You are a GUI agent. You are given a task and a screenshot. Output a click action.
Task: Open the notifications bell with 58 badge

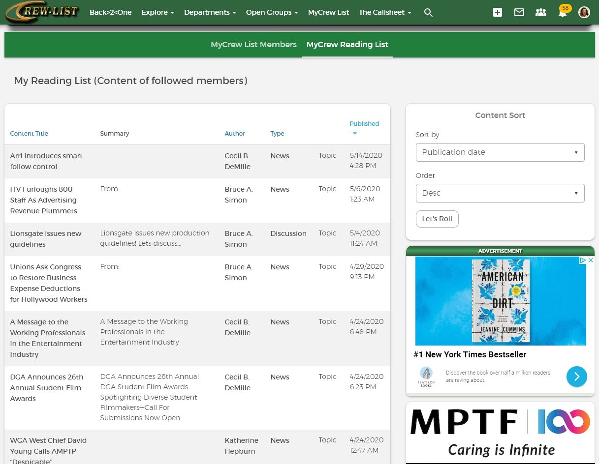(563, 13)
